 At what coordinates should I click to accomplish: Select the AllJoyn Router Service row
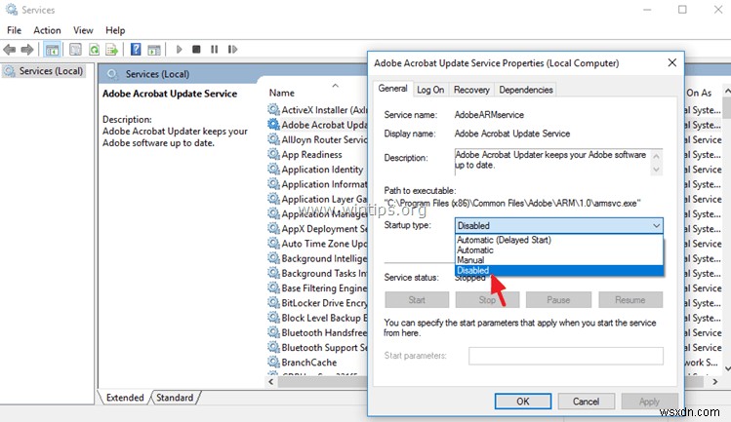(x=317, y=139)
